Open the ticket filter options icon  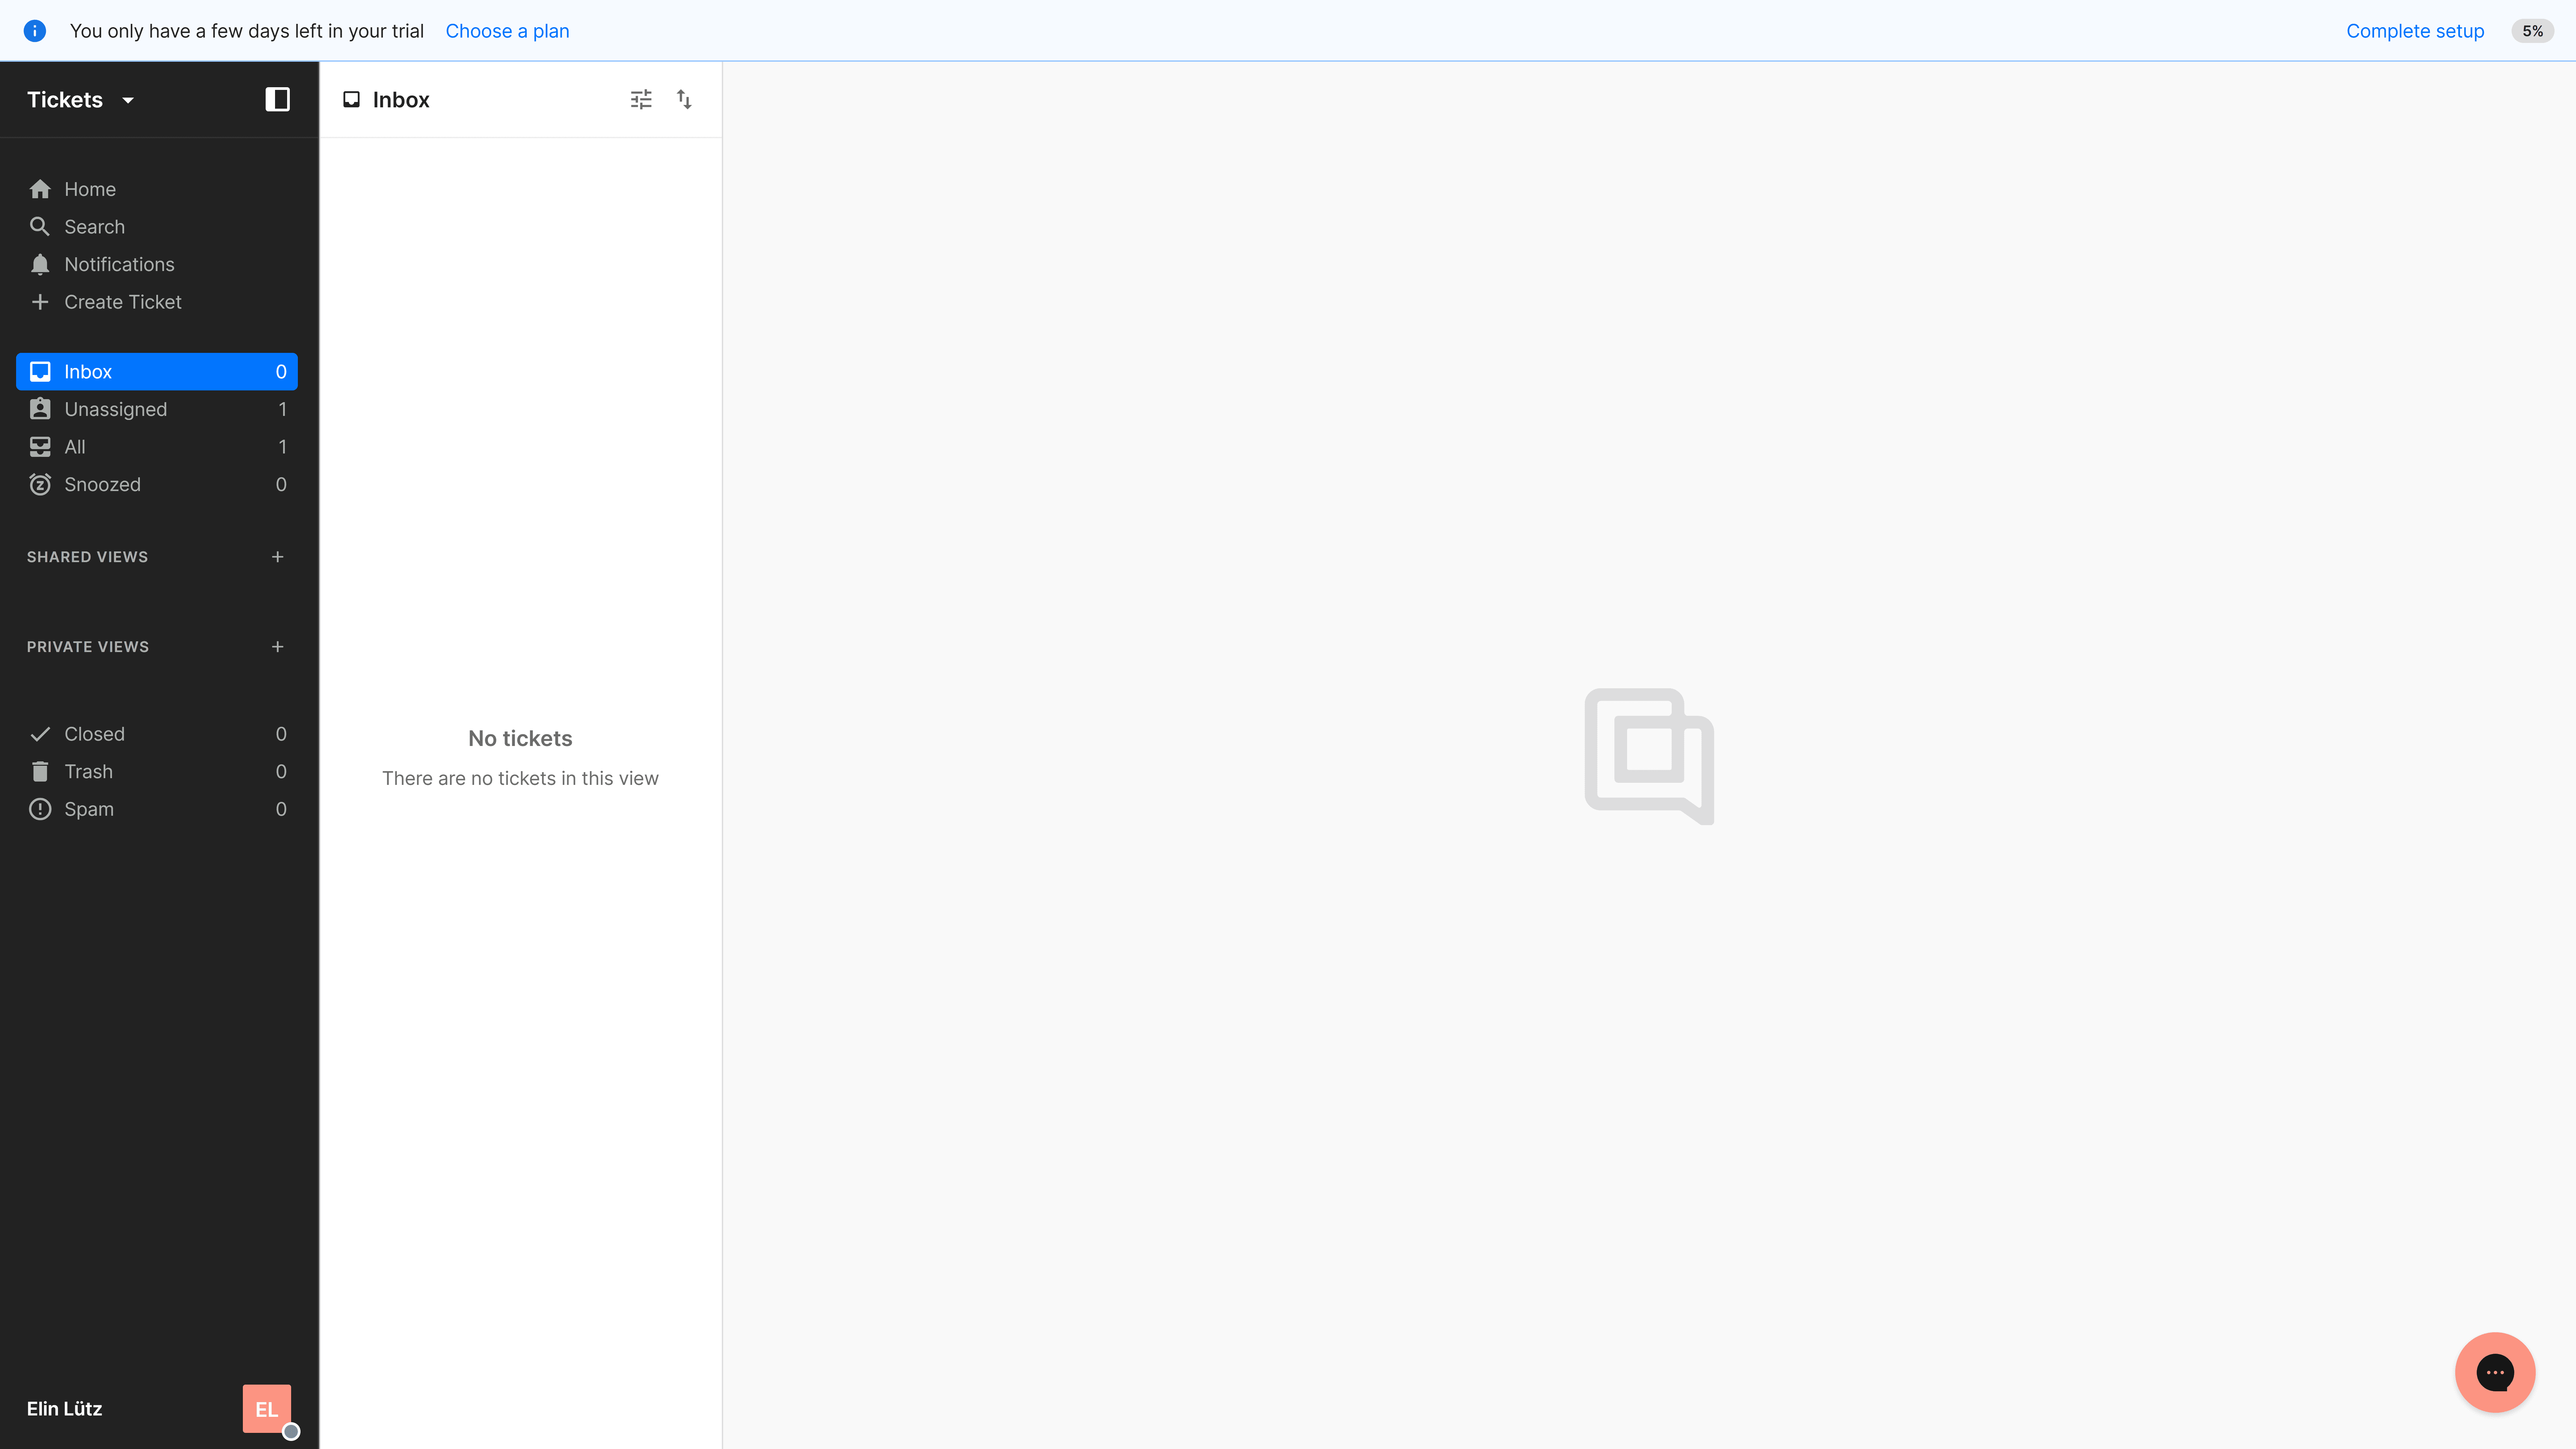coord(641,99)
